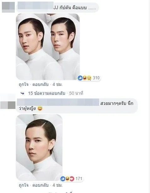
Task: Click ถูกใจ under the second comment
Action: [24, 185]
